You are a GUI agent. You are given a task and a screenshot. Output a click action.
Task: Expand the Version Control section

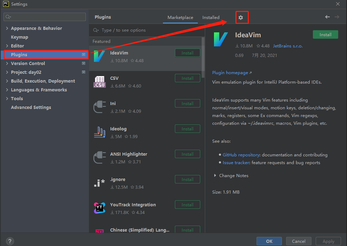[7, 64]
